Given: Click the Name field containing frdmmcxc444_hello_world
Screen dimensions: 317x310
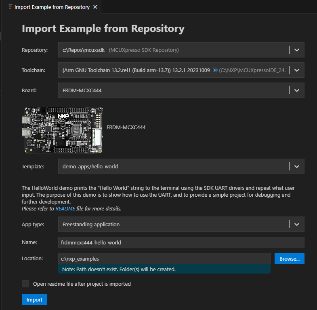Looking at the screenshot, I should coord(181,242).
